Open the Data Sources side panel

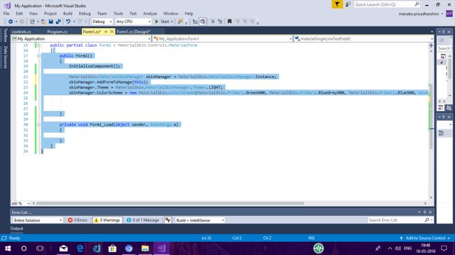point(5,57)
